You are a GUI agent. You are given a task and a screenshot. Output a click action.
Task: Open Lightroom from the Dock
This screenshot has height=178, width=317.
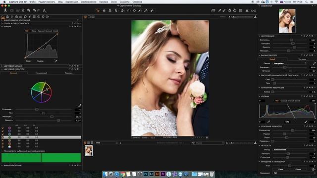152,174
